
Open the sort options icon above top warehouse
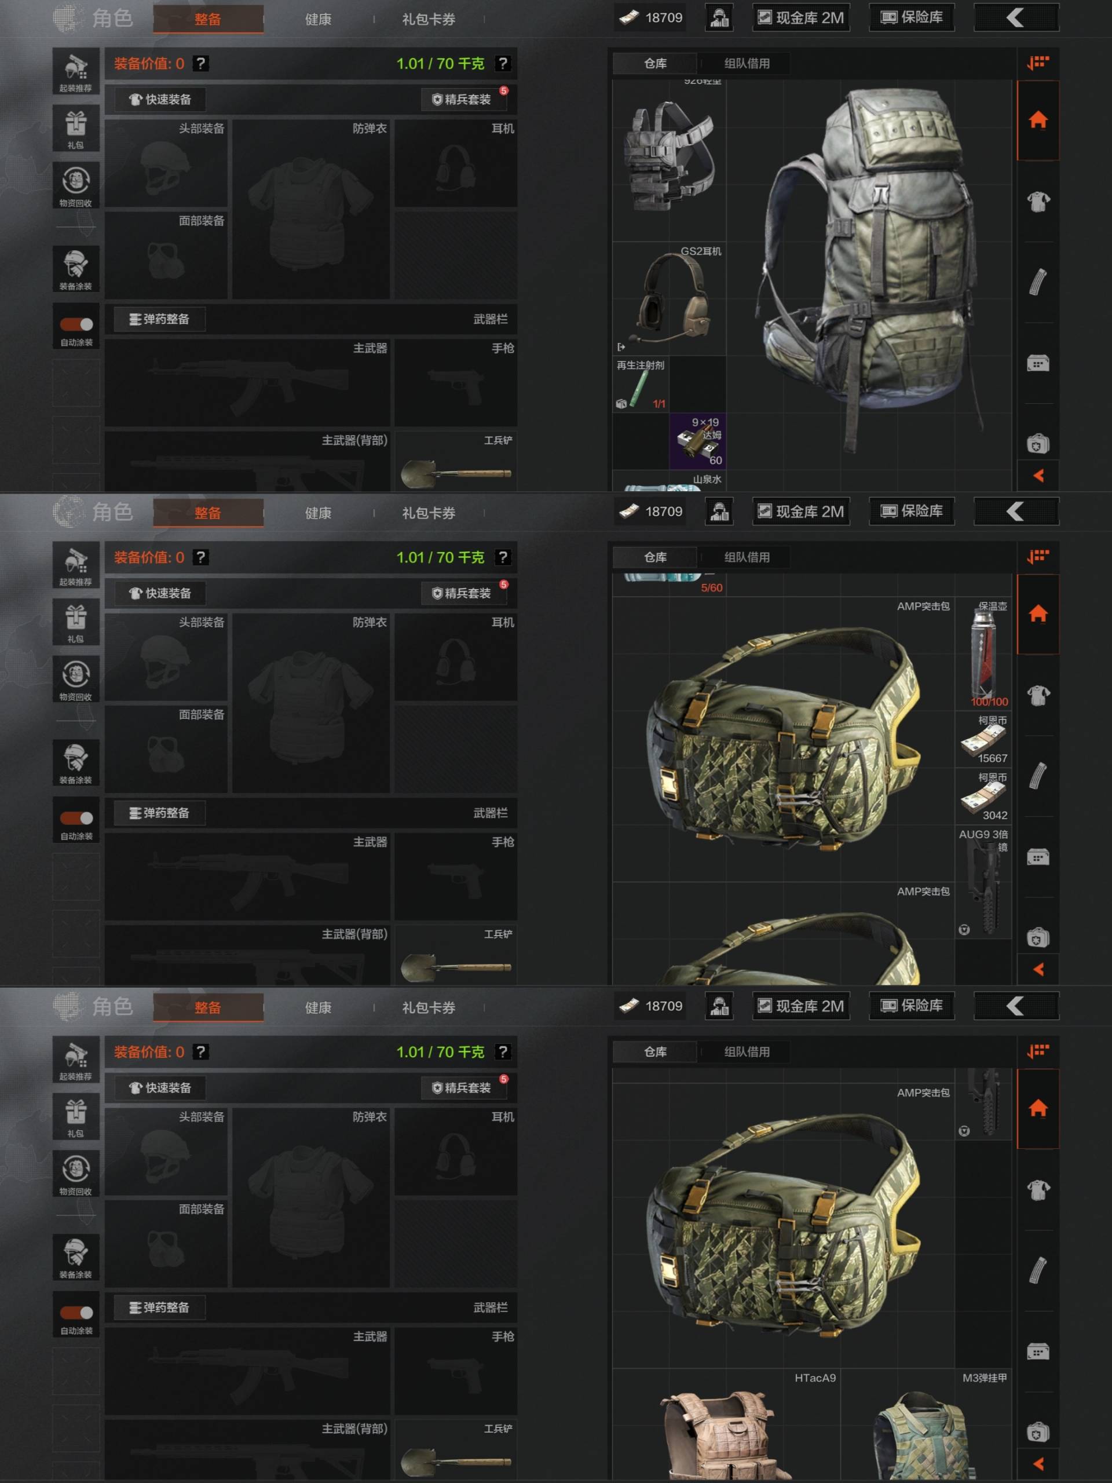click(1038, 63)
